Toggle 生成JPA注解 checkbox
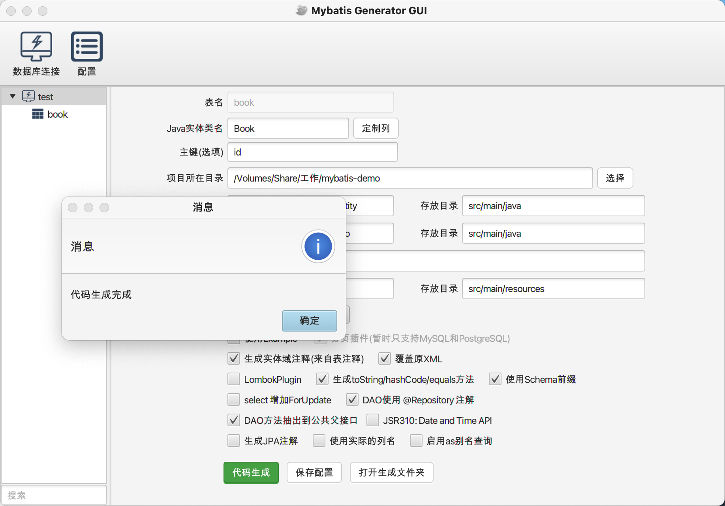The image size is (725, 506). pyautogui.click(x=234, y=440)
